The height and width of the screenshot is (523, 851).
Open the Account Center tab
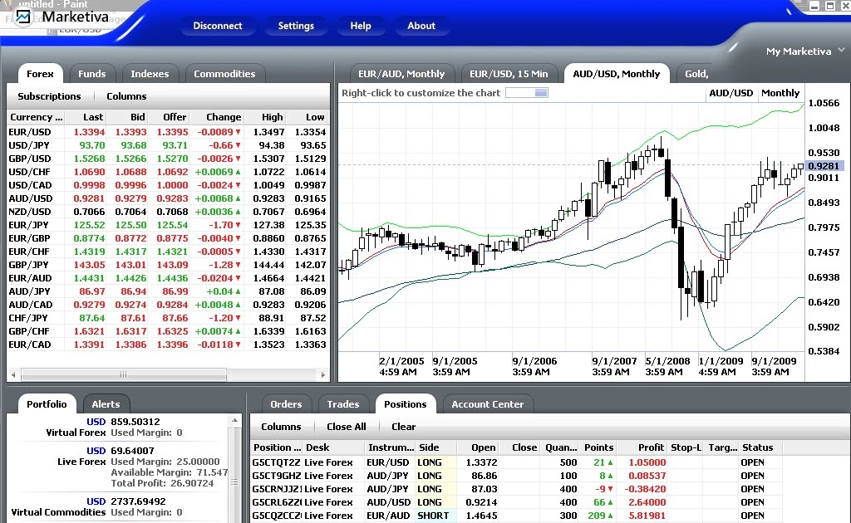coord(487,404)
